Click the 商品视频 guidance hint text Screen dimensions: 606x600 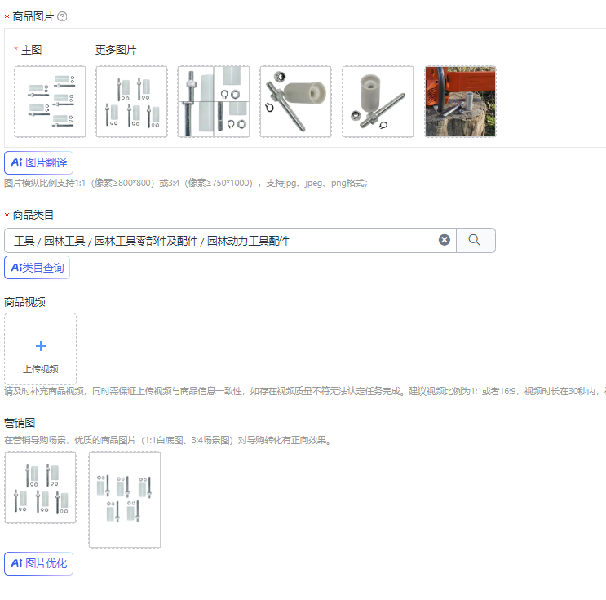tap(305, 392)
